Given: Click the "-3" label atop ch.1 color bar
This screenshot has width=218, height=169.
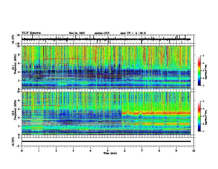Looking at the screenshot, I should tap(203, 56).
